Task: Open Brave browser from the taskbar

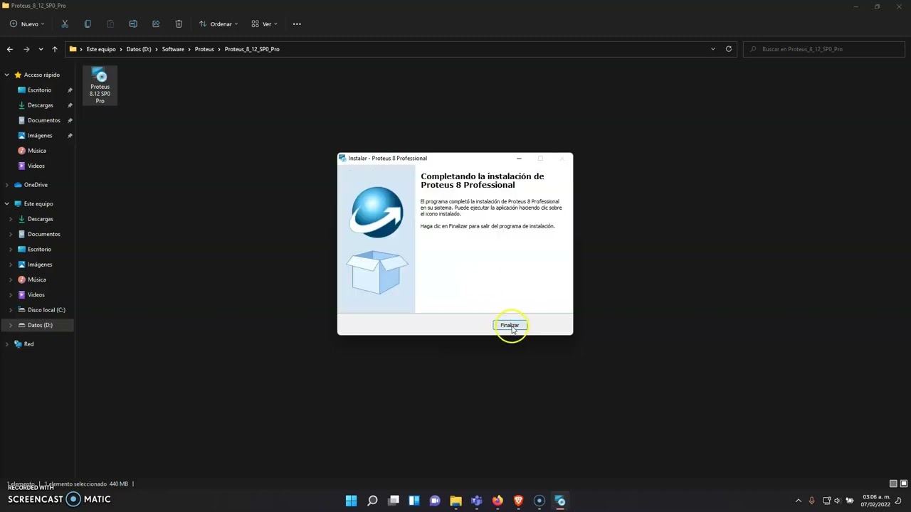Action: 518,501
